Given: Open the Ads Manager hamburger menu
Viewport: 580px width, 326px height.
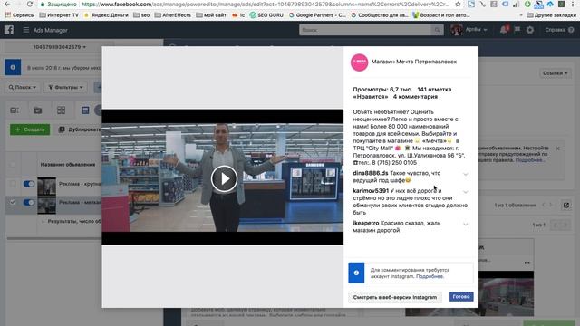Looking at the screenshot, I should coord(26,30).
